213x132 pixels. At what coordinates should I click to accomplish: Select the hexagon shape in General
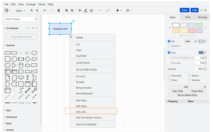click(x=8, y=66)
